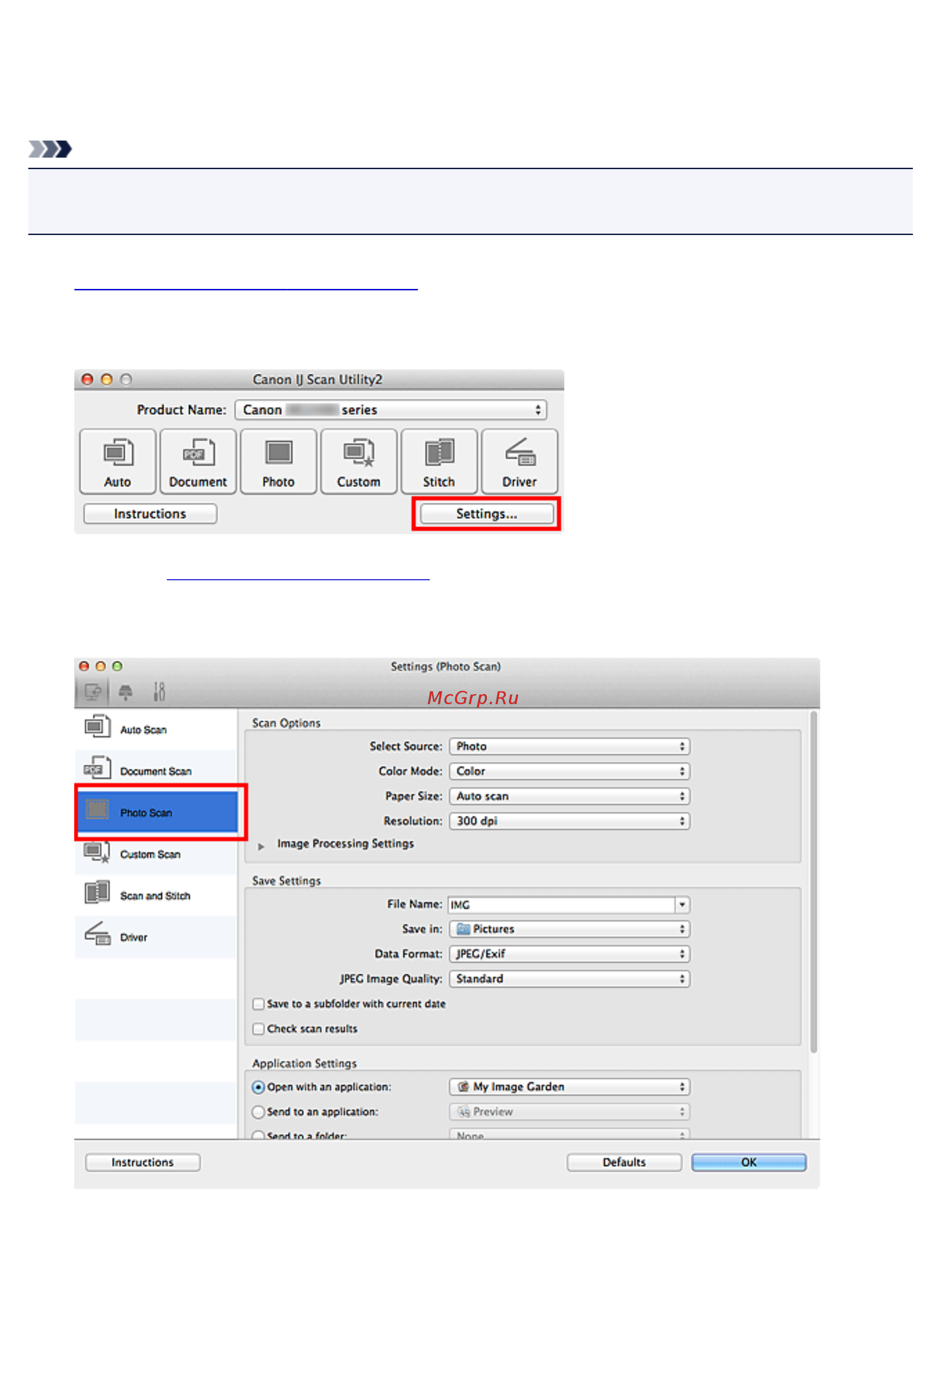Open the Paper Size dropdown

[x=569, y=796]
